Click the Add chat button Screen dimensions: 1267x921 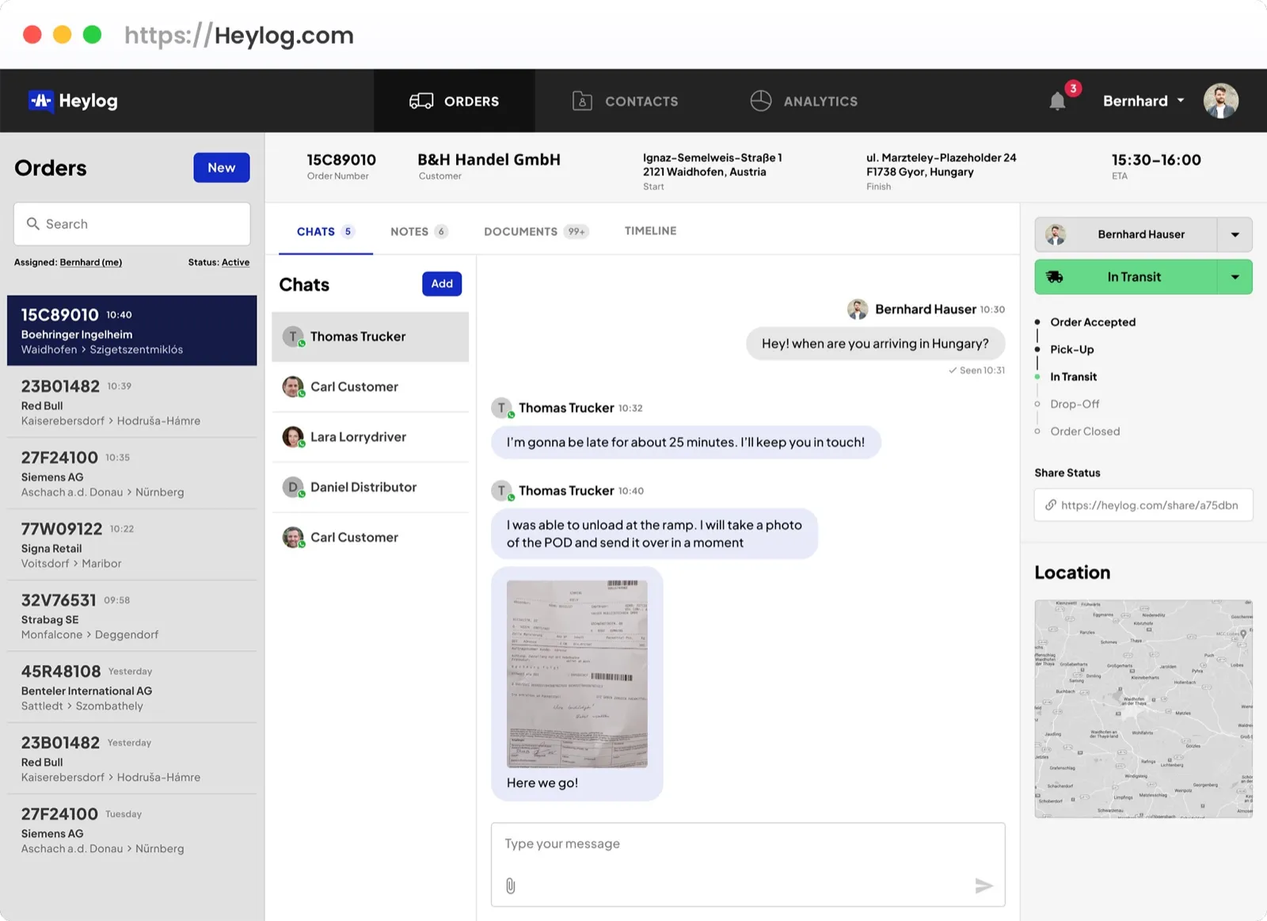click(x=442, y=284)
